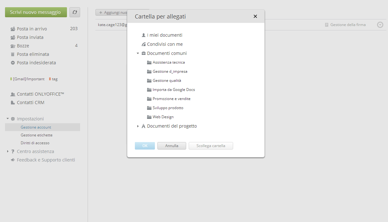Open Posta inviata folder
The width and height of the screenshot is (388, 222).
tap(30, 37)
